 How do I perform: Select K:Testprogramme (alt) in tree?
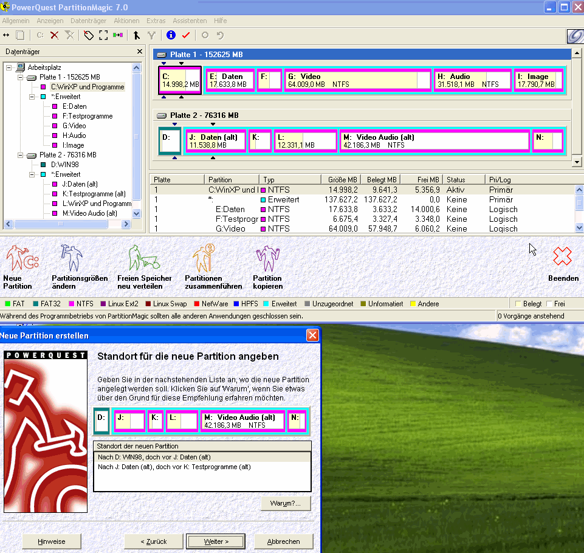click(94, 194)
